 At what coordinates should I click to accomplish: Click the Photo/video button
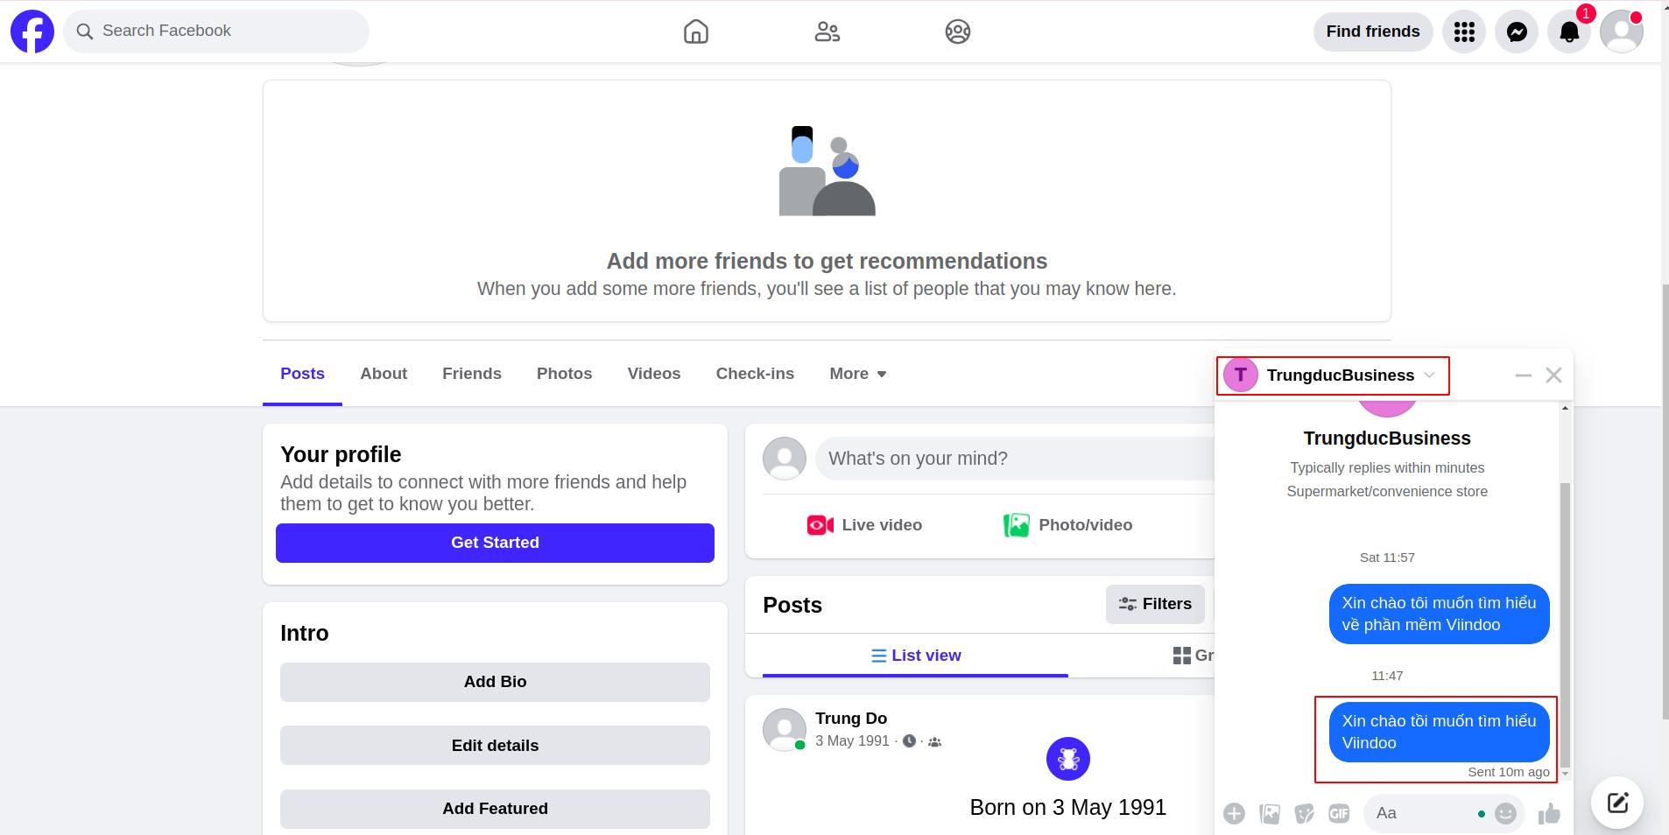coord(1068,525)
